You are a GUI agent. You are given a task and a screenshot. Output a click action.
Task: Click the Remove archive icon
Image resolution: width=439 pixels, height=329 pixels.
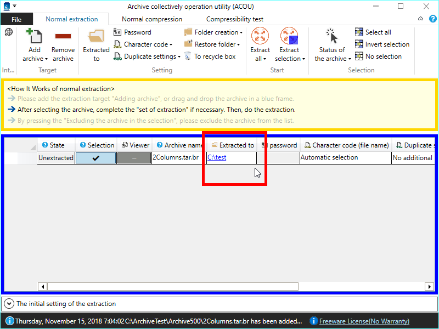pyautogui.click(x=63, y=37)
